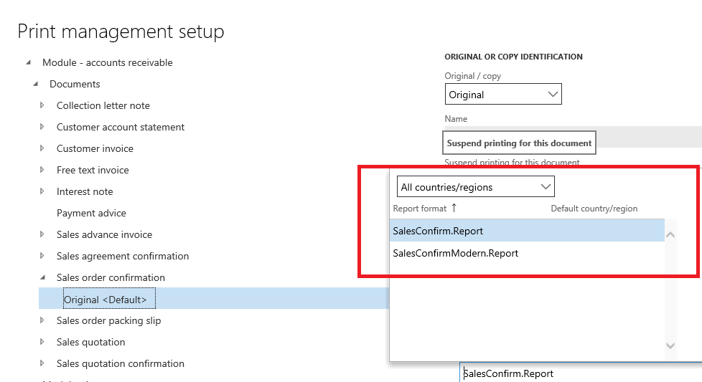Expand Customer invoice node

42,148
